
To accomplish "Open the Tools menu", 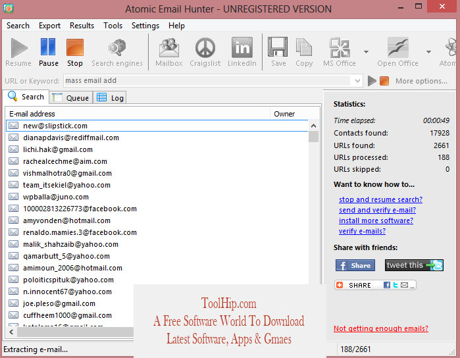I will [x=113, y=26].
